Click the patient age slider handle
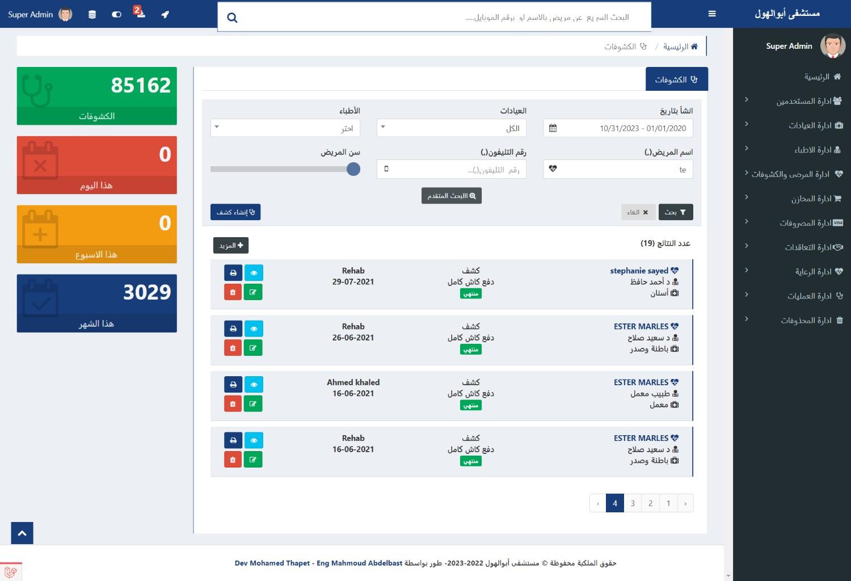This screenshot has width=851, height=581. [353, 169]
